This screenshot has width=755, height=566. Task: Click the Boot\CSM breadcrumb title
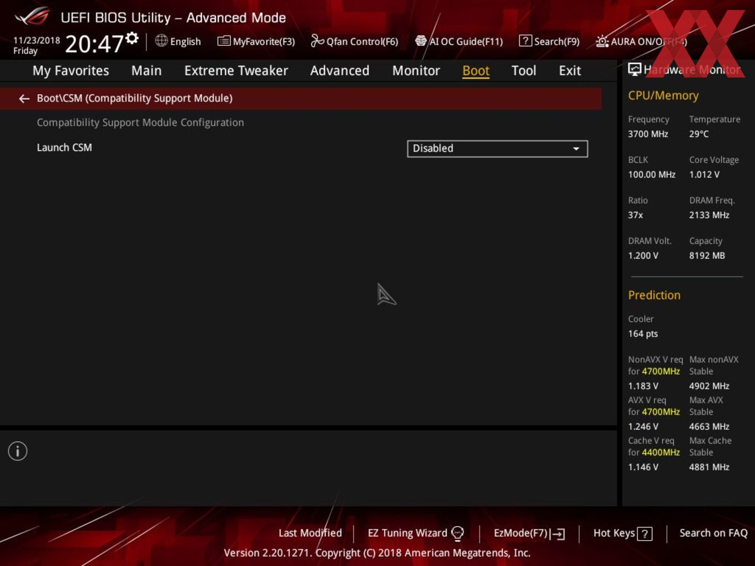(x=134, y=98)
